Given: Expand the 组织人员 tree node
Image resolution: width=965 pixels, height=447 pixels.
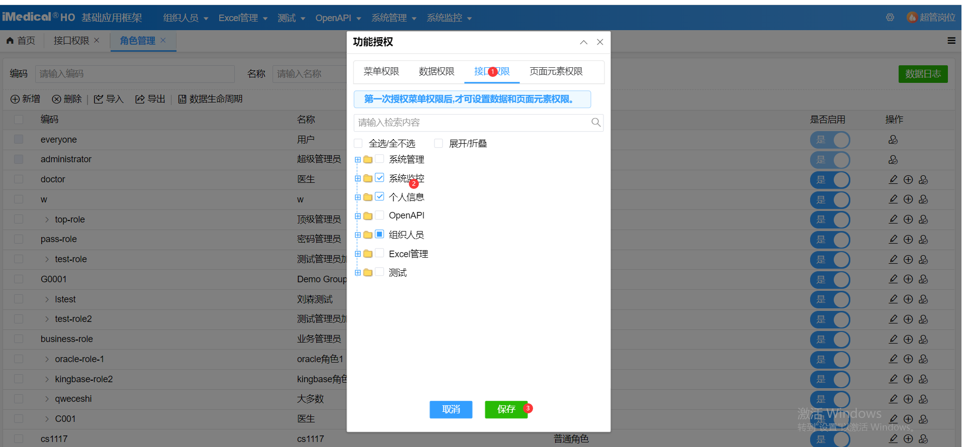Looking at the screenshot, I should point(358,235).
